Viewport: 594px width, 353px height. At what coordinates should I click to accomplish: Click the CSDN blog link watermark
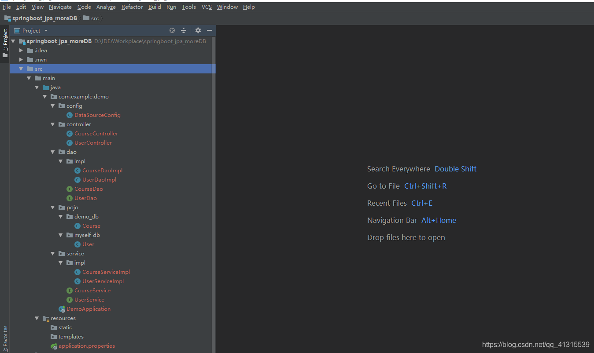click(535, 345)
